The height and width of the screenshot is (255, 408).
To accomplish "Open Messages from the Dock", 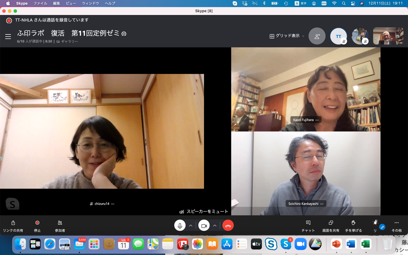I will (138, 244).
